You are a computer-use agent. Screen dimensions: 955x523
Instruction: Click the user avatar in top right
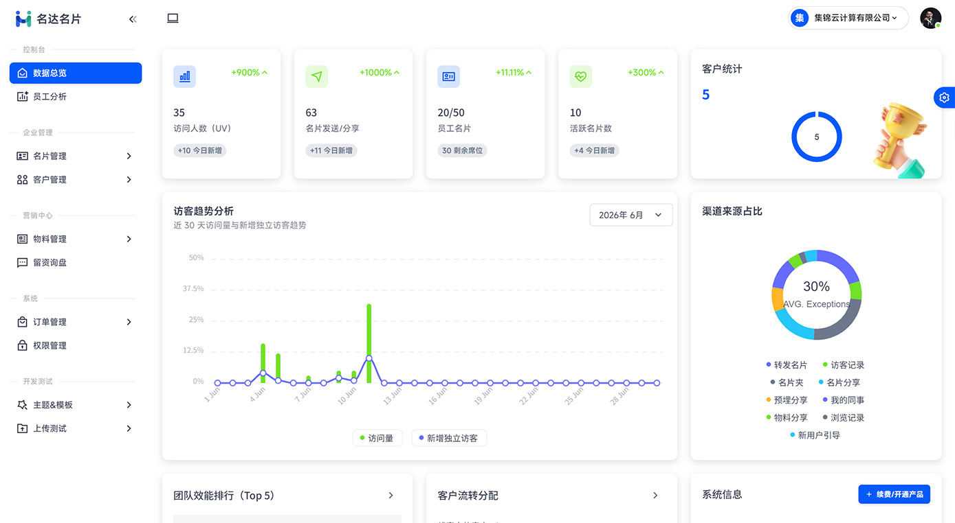click(x=930, y=19)
